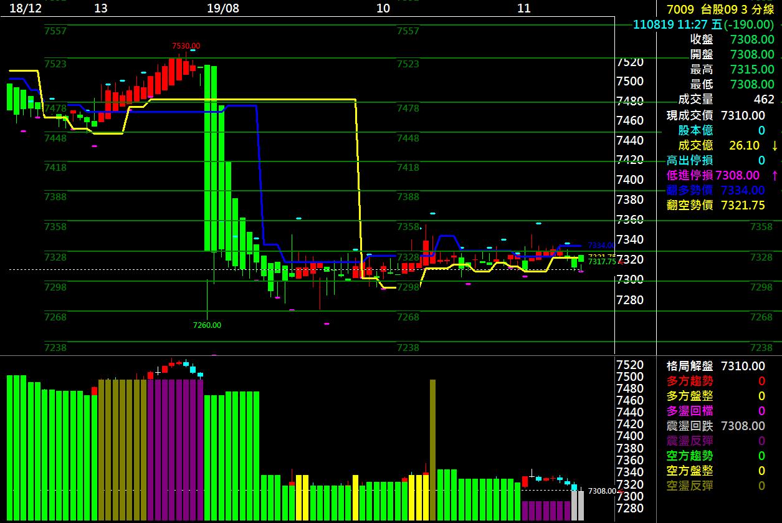The height and width of the screenshot is (523, 782).
Task: Click the magenta up arrow beside 低進停損
Action: pyautogui.click(x=775, y=175)
